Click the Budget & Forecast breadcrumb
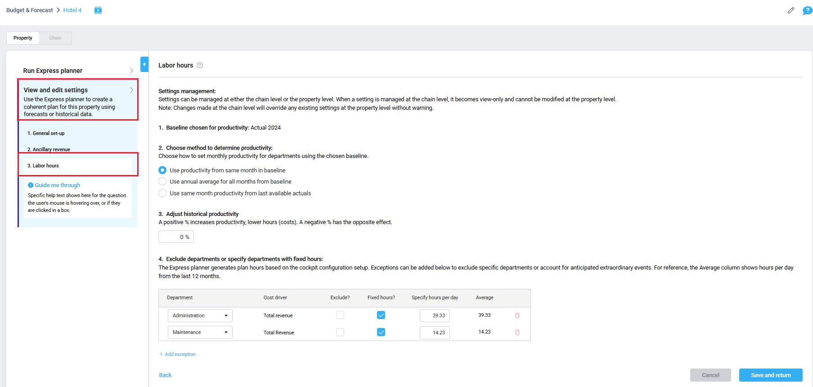 (30, 10)
